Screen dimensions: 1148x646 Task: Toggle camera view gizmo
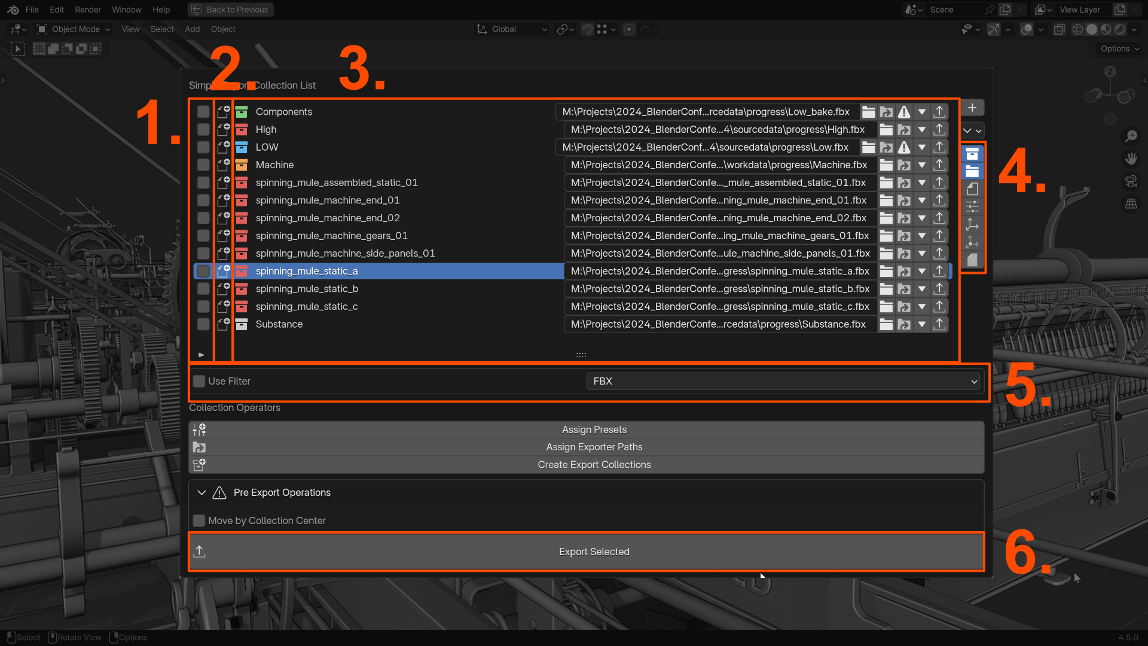coord(1131,181)
